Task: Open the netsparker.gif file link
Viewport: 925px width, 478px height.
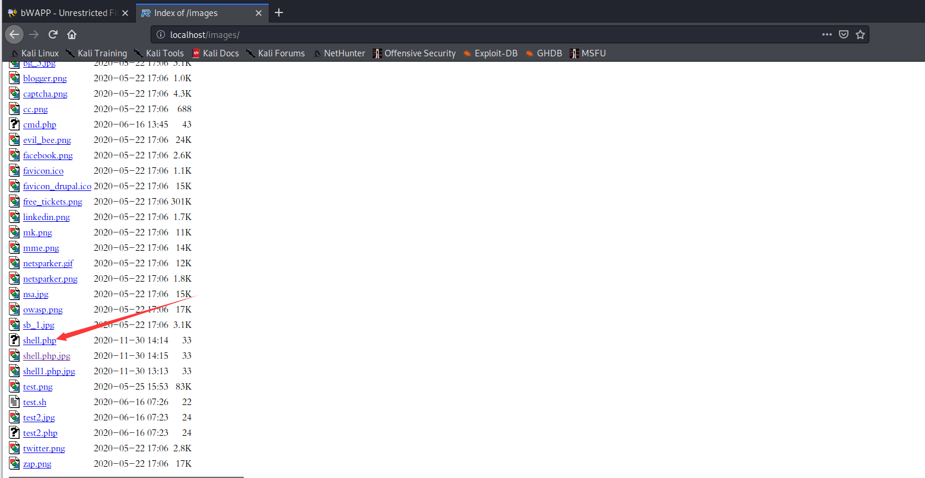Action: (48, 263)
